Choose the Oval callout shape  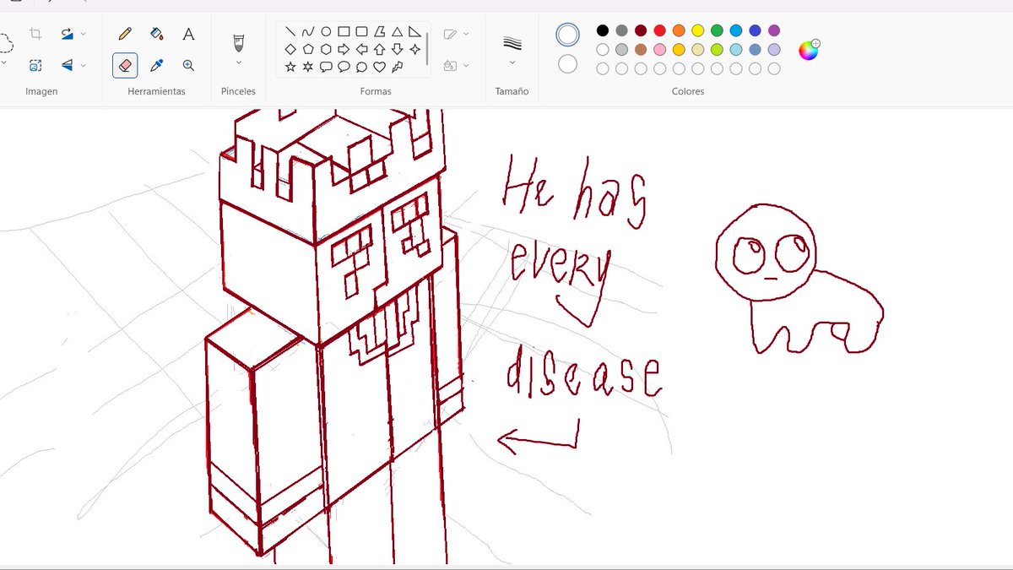344,67
